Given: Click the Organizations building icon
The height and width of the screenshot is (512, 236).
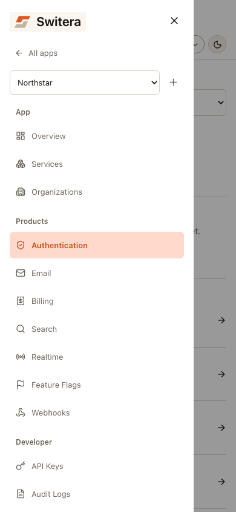Looking at the screenshot, I should tap(21, 192).
